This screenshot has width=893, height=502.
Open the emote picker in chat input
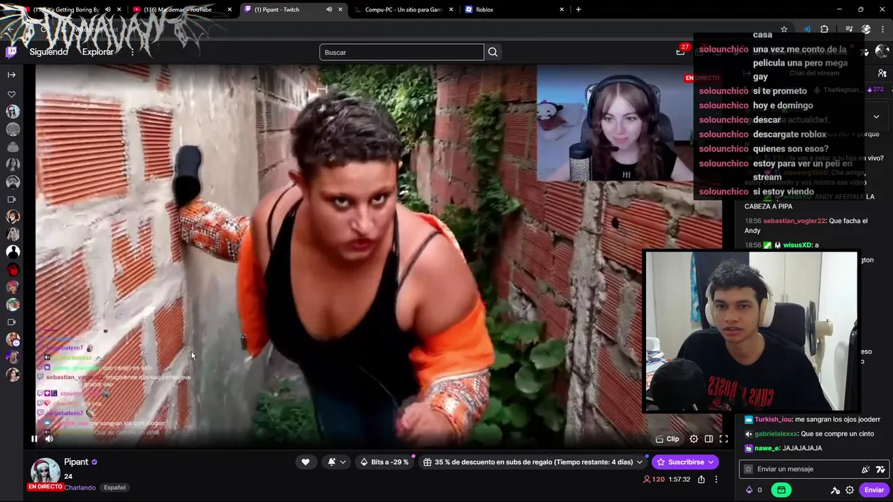(880, 469)
